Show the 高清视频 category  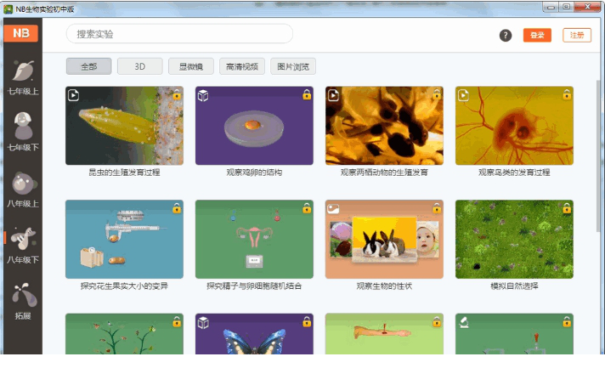click(242, 66)
